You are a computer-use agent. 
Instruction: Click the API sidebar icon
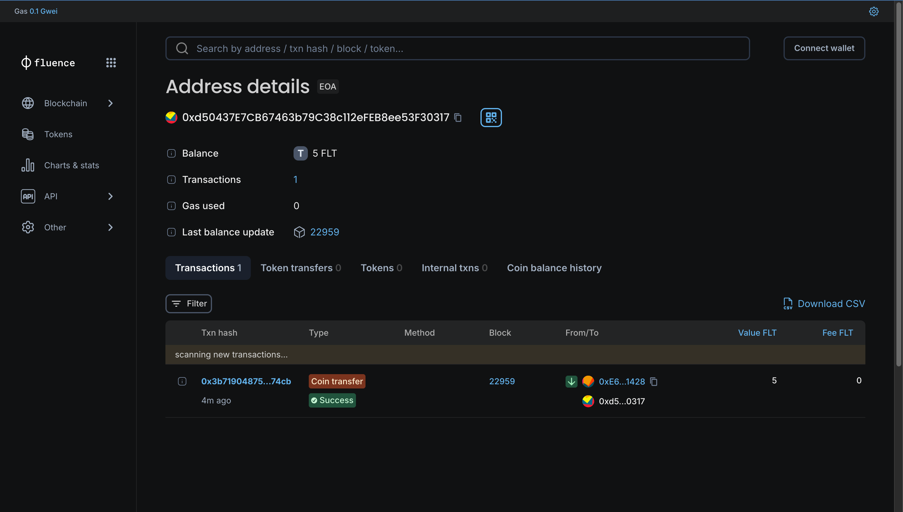(28, 196)
